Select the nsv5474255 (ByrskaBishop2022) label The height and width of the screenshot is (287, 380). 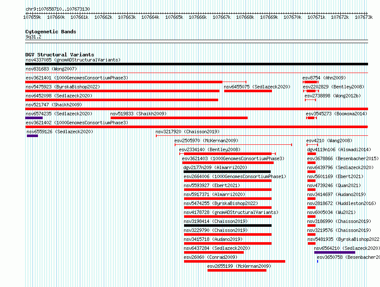(221, 203)
